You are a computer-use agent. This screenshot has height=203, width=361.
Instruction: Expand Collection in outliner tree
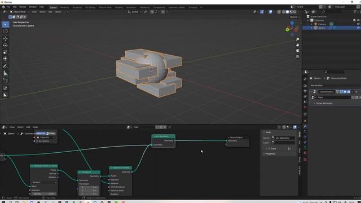[x=308, y=20]
